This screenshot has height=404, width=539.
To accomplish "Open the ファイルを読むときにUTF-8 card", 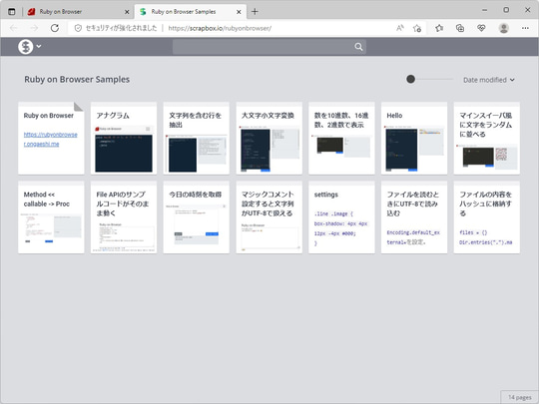I will [x=414, y=217].
